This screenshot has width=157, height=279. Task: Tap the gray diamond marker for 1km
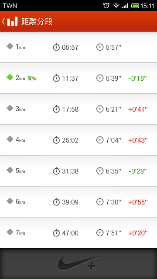click(x=10, y=47)
